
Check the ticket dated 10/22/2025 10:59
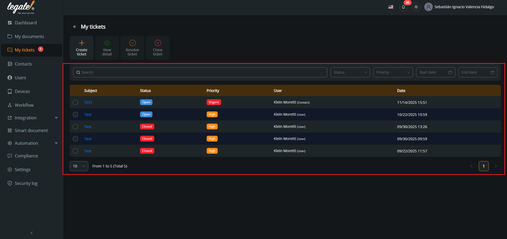pyautogui.click(x=76, y=115)
